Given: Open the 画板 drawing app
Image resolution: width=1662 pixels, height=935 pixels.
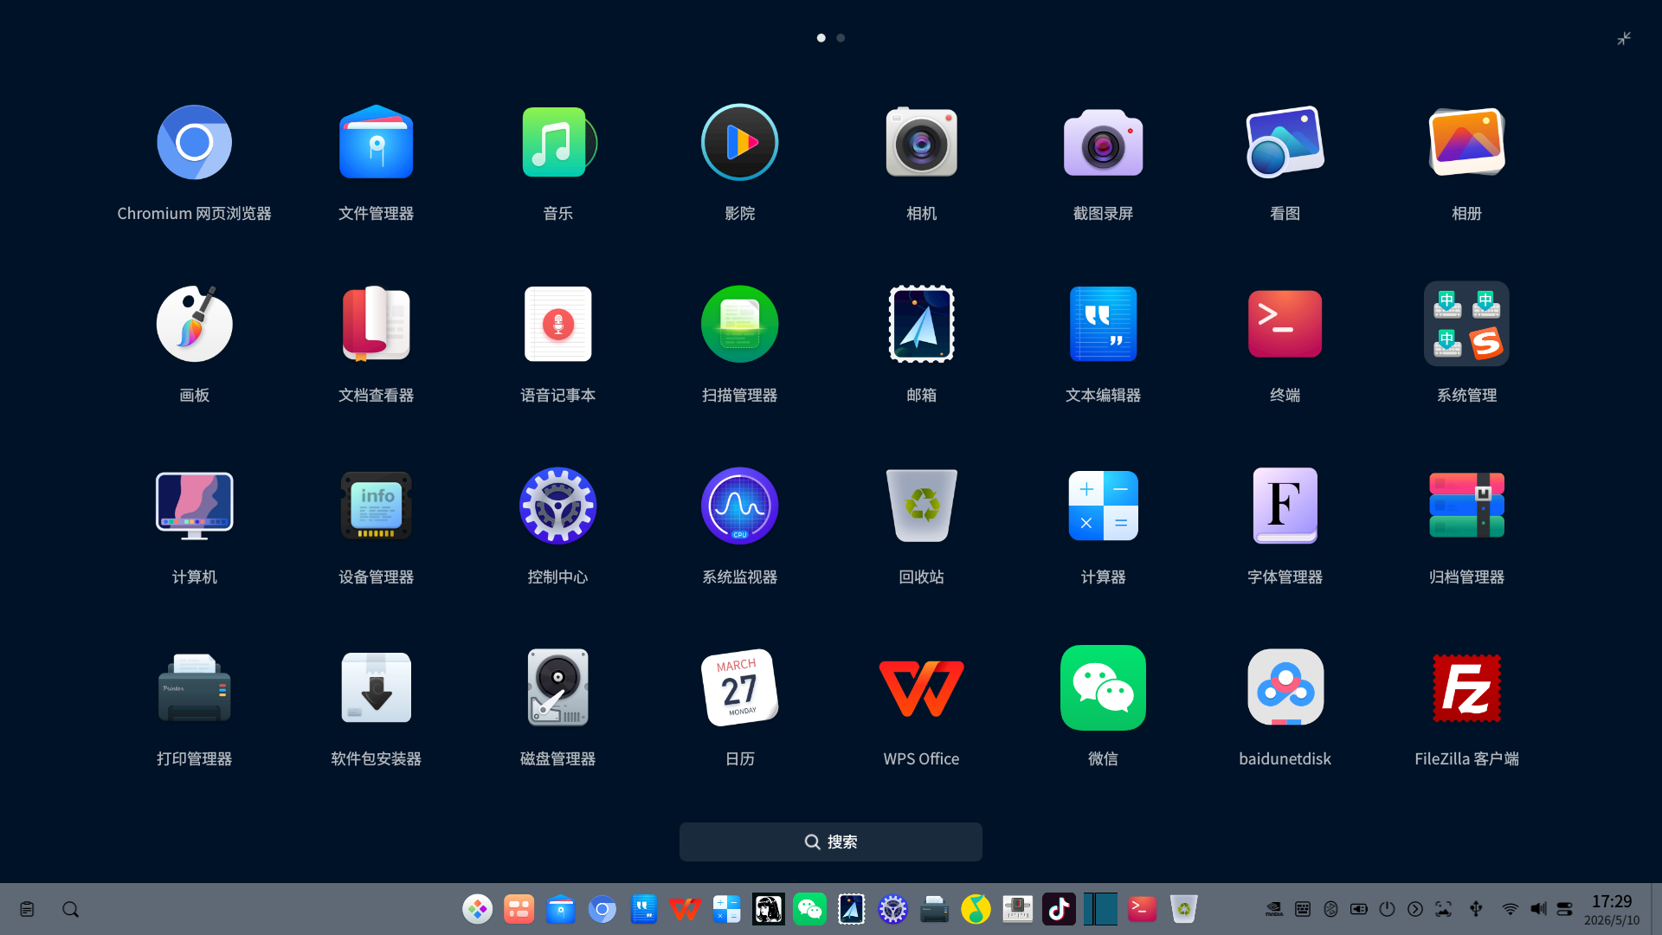Looking at the screenshot, I should pos(194,325).
